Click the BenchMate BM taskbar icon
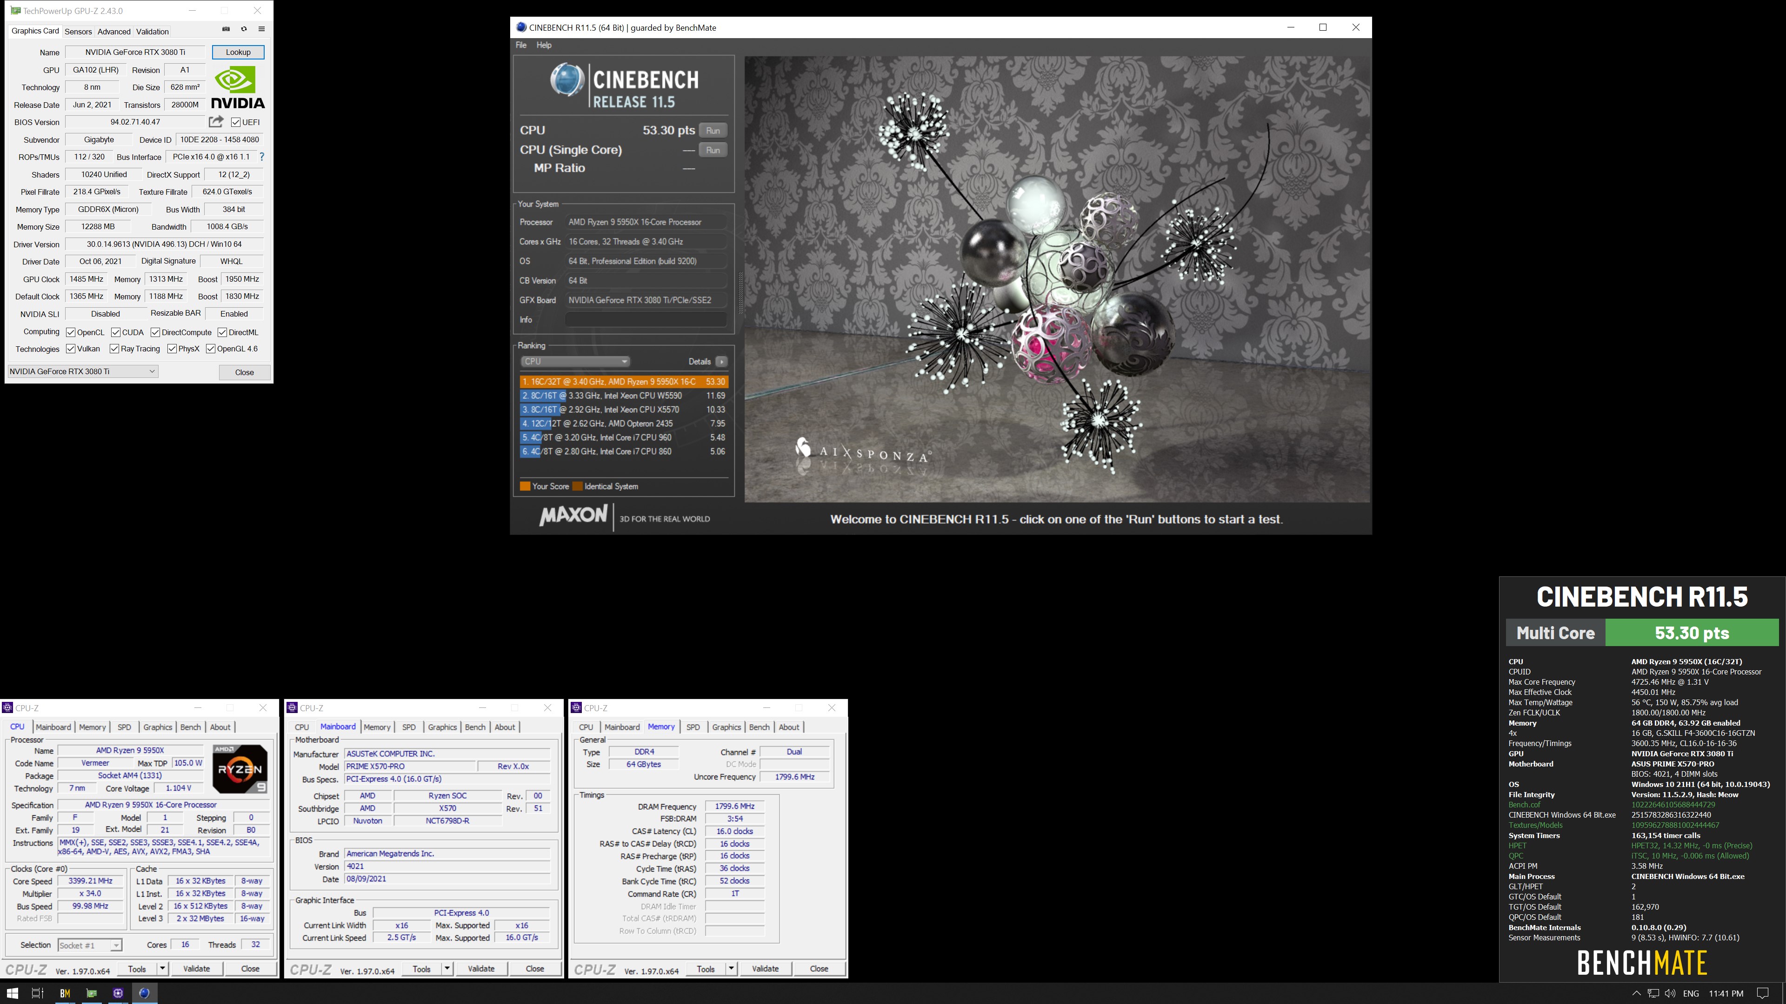This screenshot has height=1004, width=1786. pyautogui.click(x=65, y=993)
